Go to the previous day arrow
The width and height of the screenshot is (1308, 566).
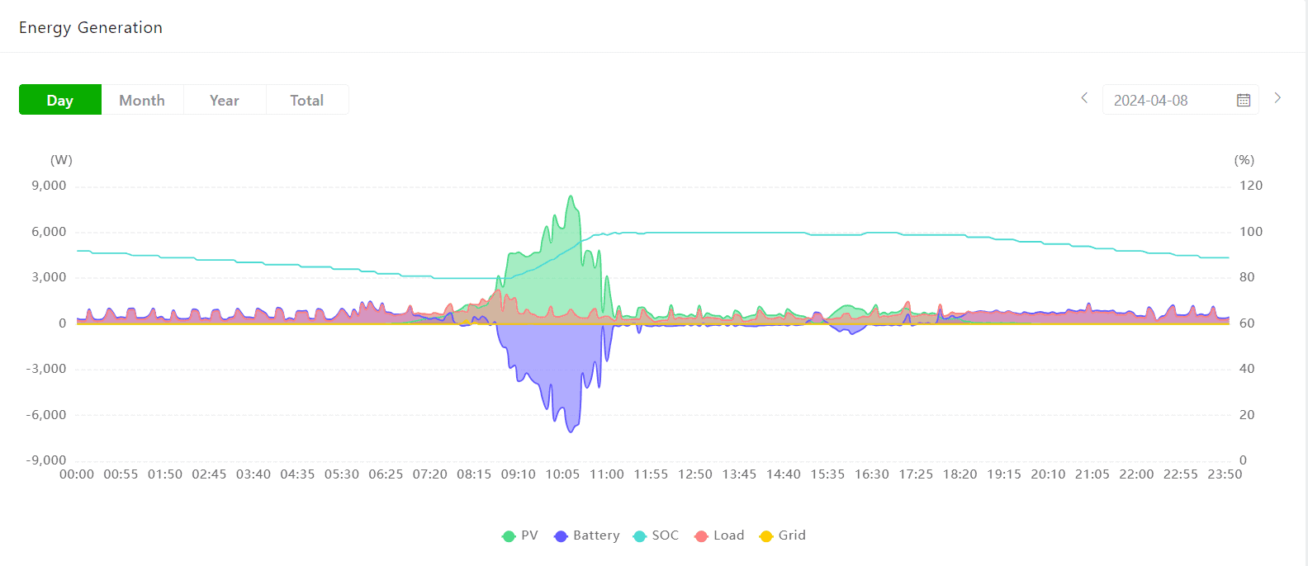point(1084,98)
